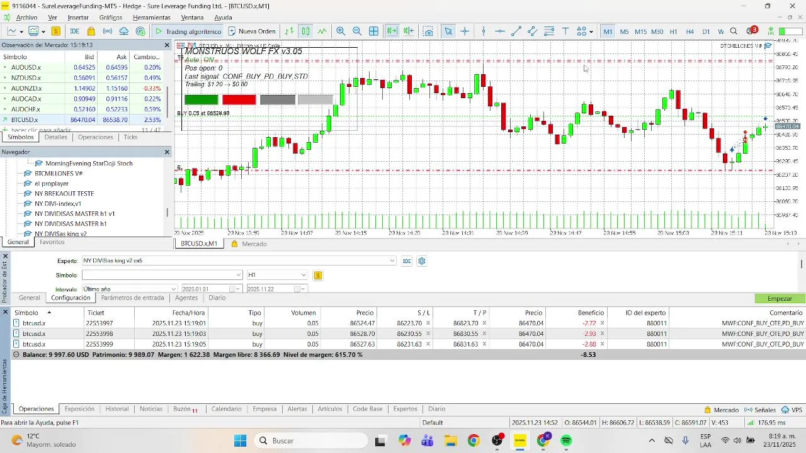Select the D1 timeframe button
The height and width of the screenshot is (453, 806).
point(706,31)
